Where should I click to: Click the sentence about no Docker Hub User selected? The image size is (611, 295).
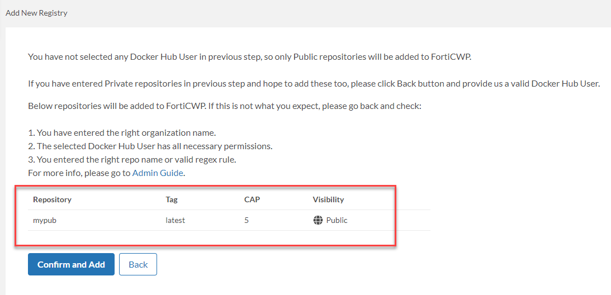pyautogui.click(x=253, y=56)
